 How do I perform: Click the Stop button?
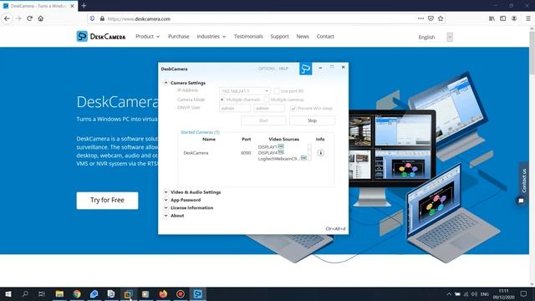pos(312,120)
